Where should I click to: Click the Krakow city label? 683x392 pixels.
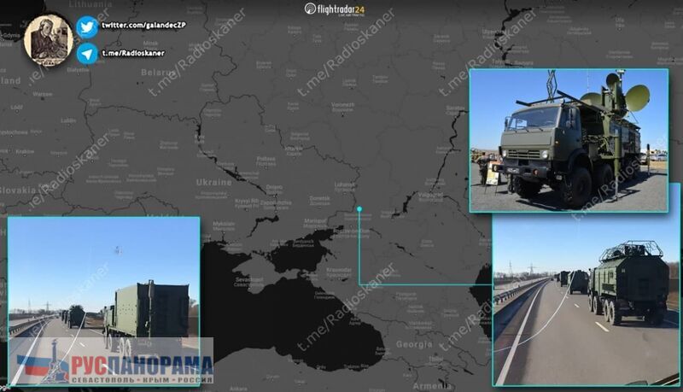click(25, 151)
